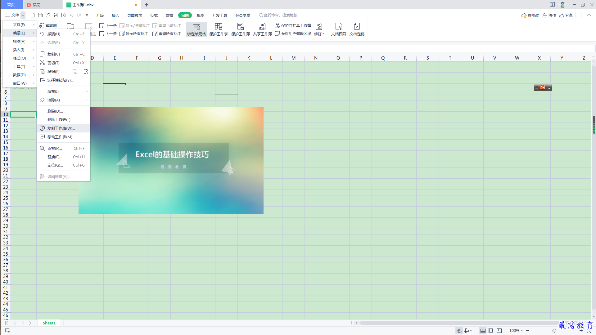Go to next comment (下一条)
This screenshot has width=596, height=335.
[x=108, y=34]
